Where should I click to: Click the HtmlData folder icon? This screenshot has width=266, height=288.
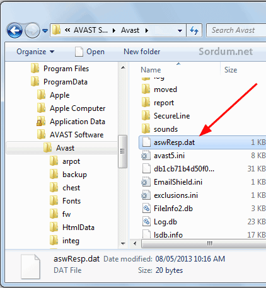click(54, 228)
